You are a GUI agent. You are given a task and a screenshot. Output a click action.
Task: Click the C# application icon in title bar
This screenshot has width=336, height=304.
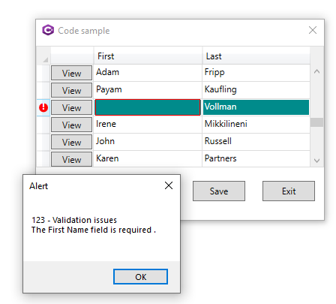(48, 30)
